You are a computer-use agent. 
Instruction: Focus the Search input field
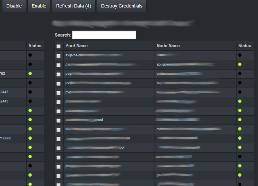104,35
